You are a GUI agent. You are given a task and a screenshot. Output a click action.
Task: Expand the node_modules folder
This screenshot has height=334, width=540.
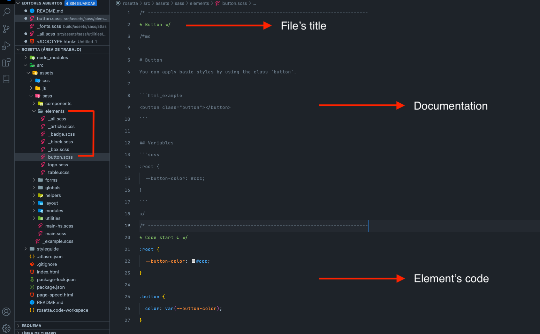[x=25, y=58]
